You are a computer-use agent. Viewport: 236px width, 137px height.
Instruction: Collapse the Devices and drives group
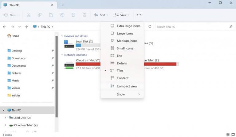(62, 36)
